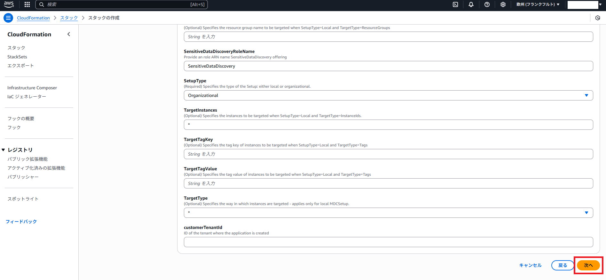This screenshot has width=606, height=280.
Task: Open the account name dropdown
Action: [585, 4]
